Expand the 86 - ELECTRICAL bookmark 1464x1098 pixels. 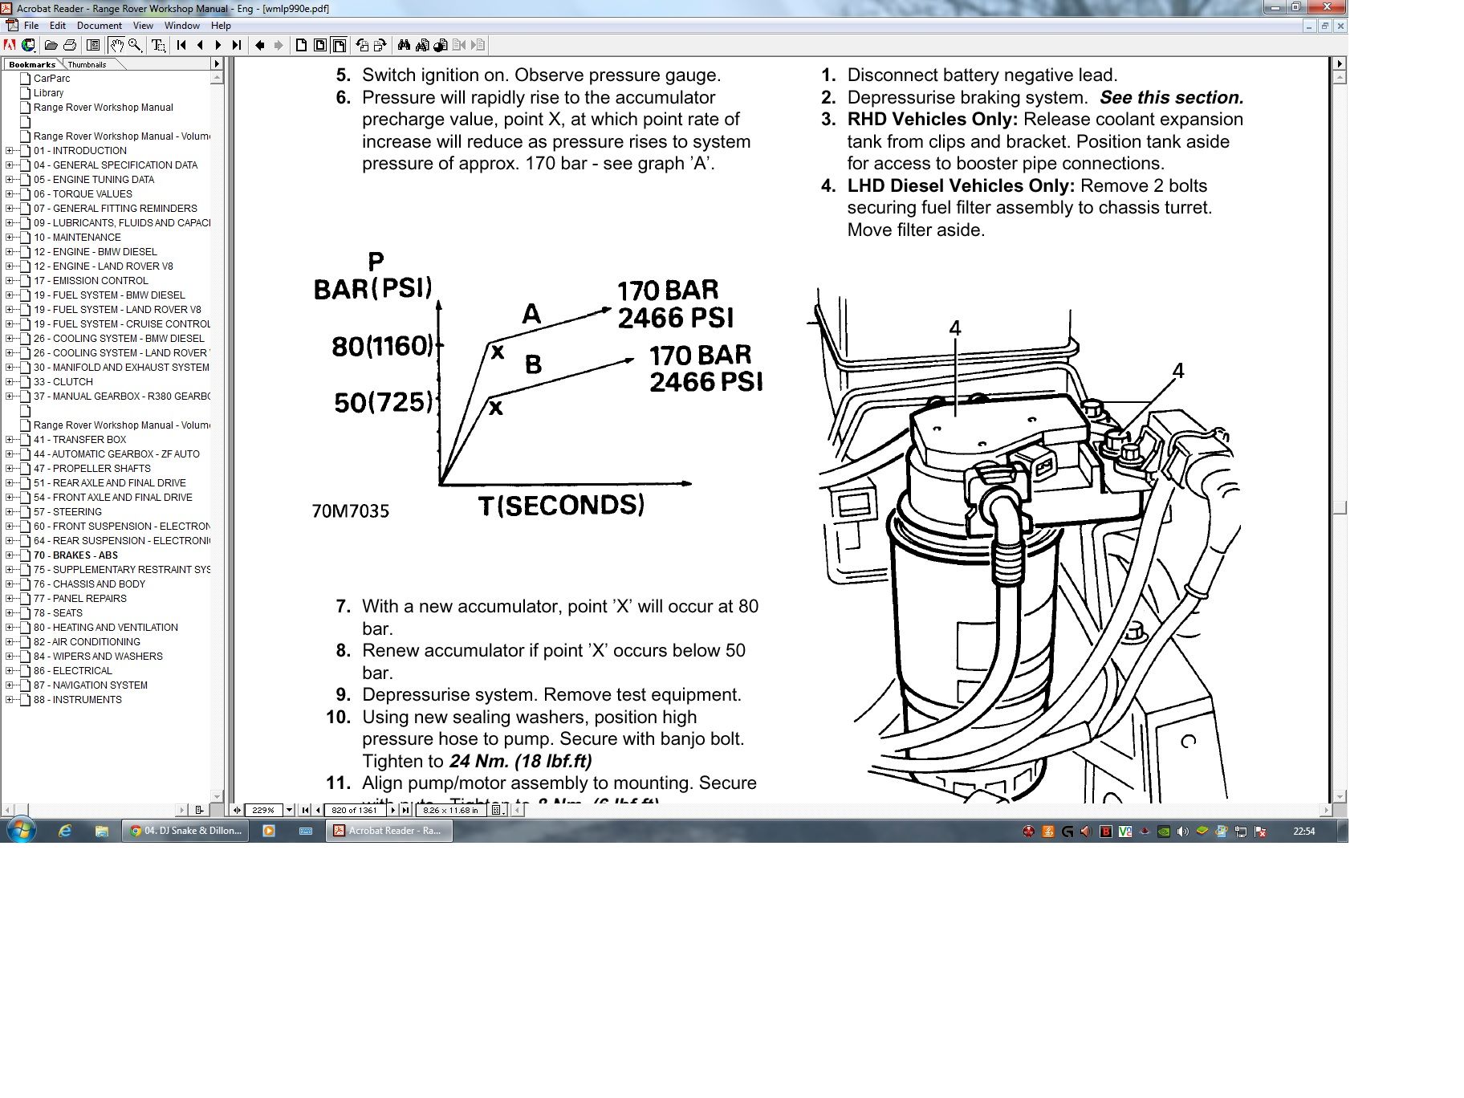[x=10, y=671]
